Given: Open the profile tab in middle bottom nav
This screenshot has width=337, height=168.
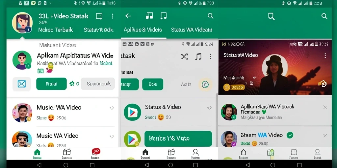Looking at the screenshot, I should (x=195, y=154).
